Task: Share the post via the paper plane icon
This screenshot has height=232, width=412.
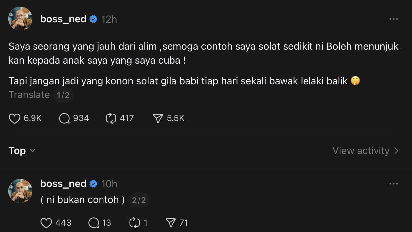Action: 158,118
